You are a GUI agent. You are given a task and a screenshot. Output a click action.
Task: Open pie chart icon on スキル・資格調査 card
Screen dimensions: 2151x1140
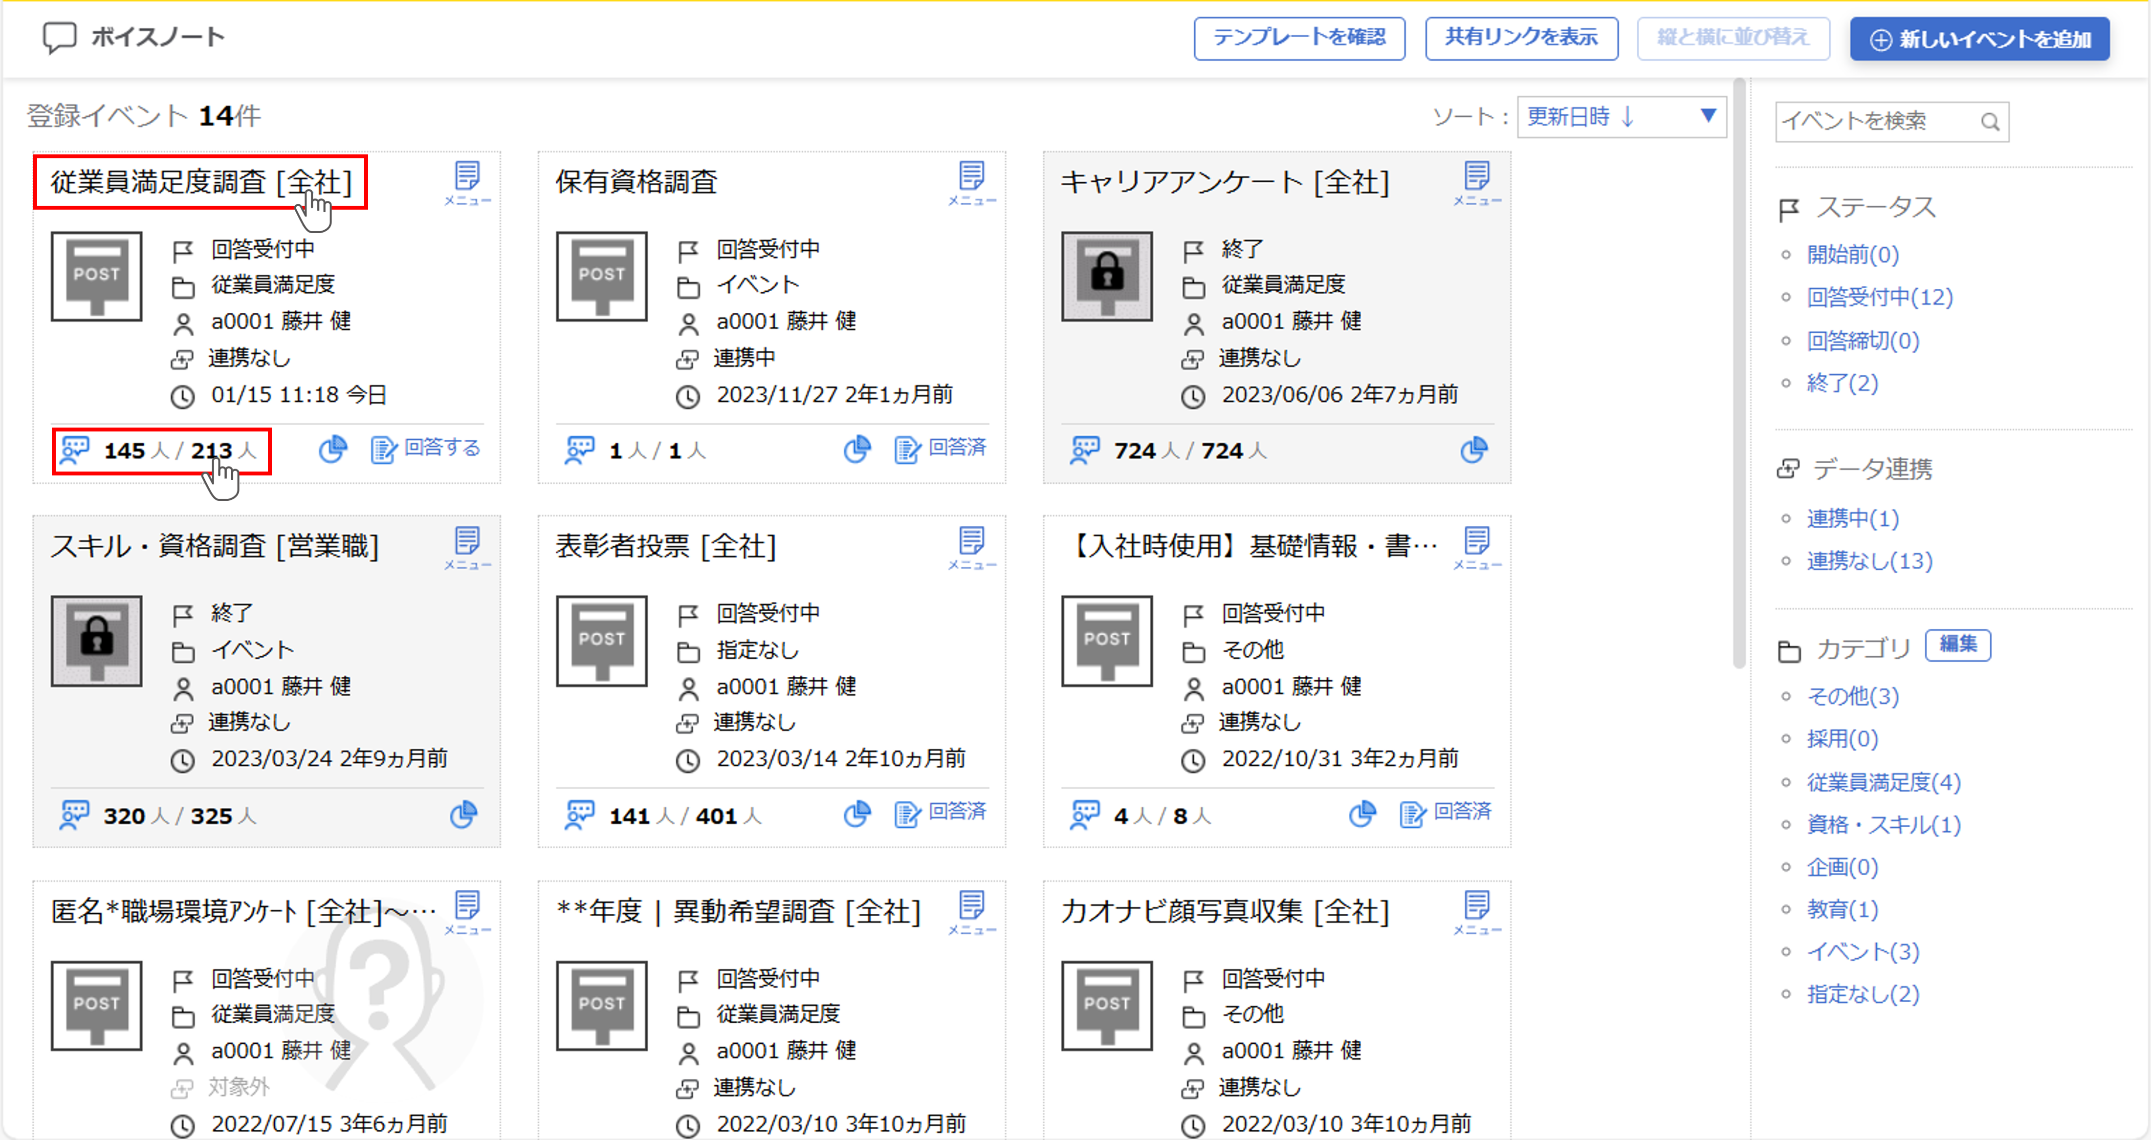pyautogui.click(x=463, y=815)
